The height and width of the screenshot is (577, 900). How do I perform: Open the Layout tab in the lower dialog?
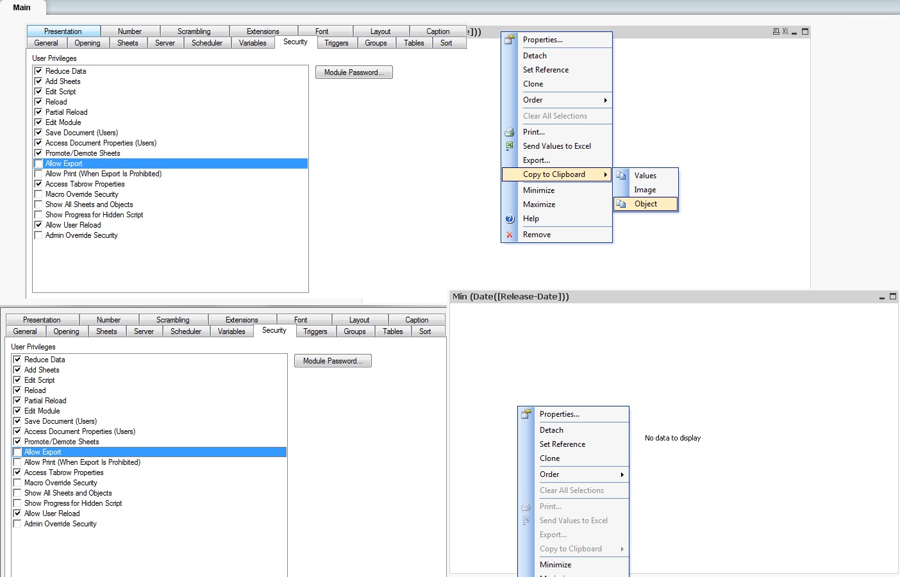coord(359,320)
